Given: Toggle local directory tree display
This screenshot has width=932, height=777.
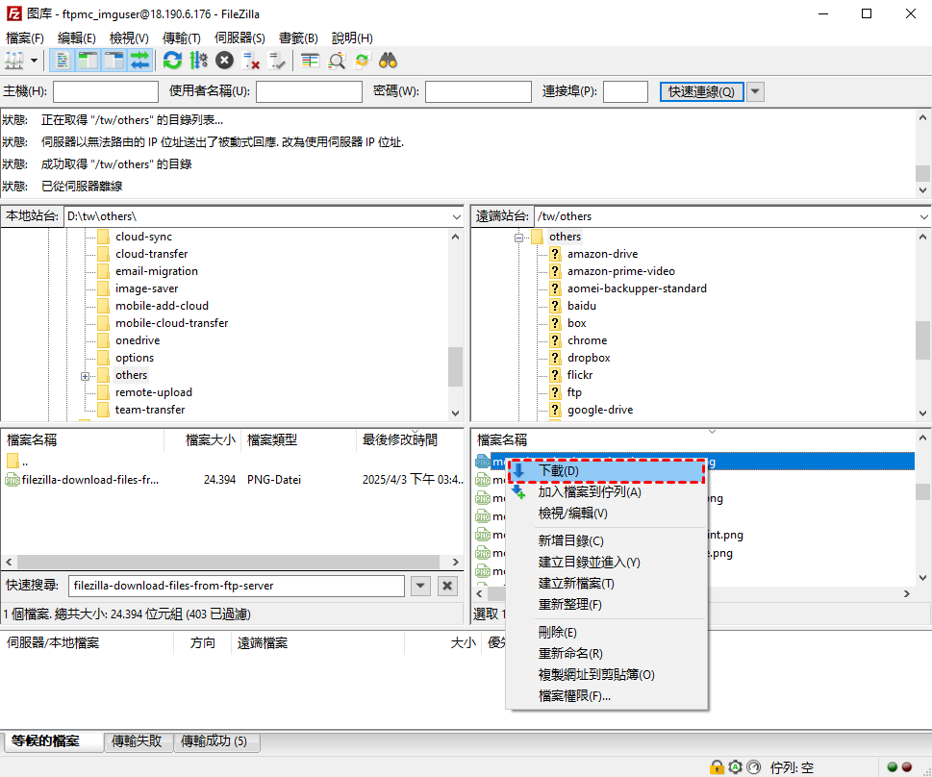Looking at the screenshot, I should 88,61.
